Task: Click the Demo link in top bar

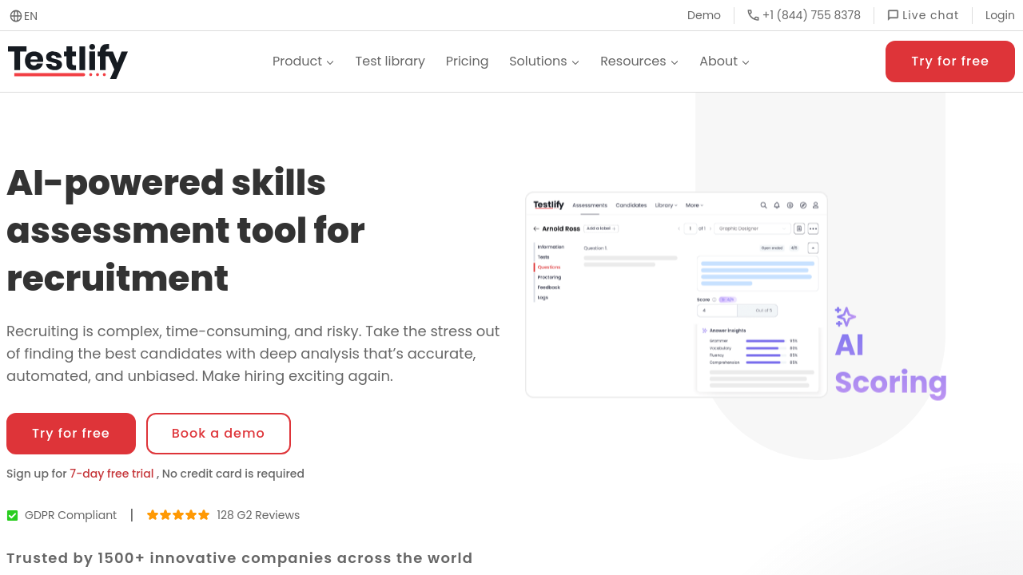Action: (x=703, y=15)
